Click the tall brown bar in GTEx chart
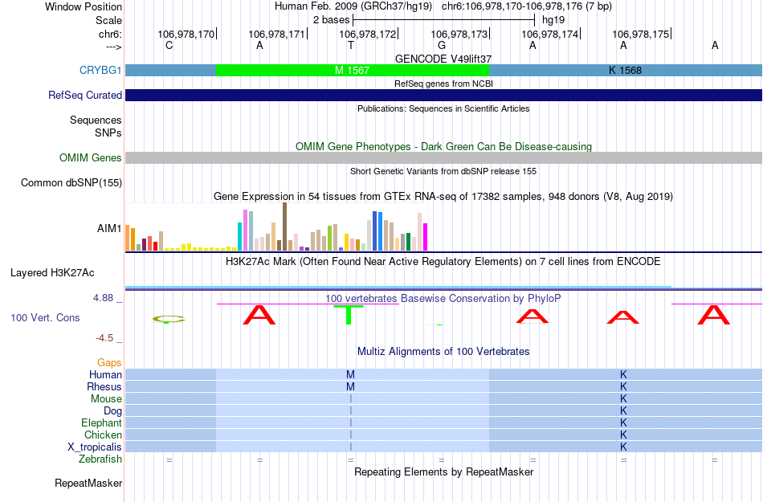 pyautogui.click(x=284, y=227)
